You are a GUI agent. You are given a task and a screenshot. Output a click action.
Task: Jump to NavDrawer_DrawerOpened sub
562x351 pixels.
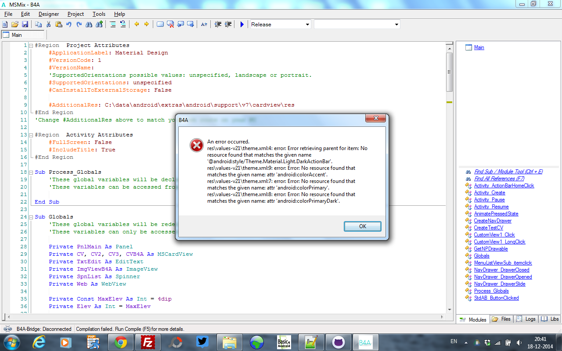tap(503, 277)
